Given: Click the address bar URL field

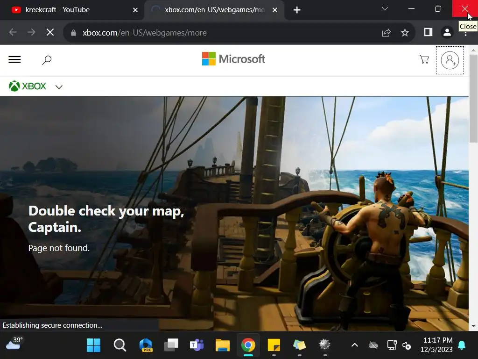Looking at the screenshot, I should coord(225,33).
